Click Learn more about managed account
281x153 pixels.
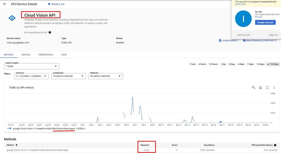240,4
